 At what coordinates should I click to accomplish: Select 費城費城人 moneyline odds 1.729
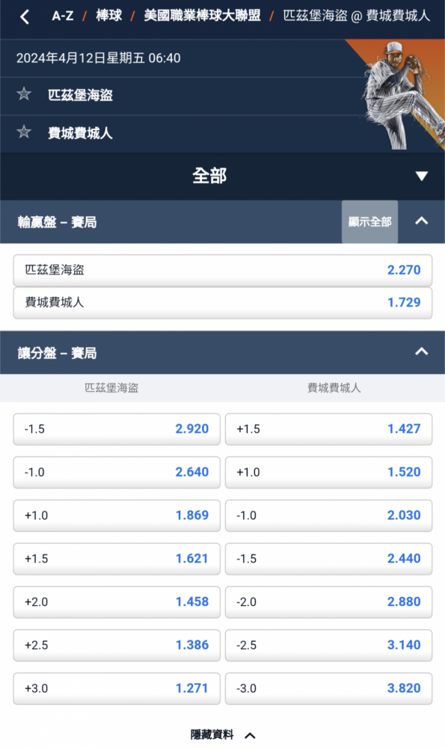coord(223,302)
